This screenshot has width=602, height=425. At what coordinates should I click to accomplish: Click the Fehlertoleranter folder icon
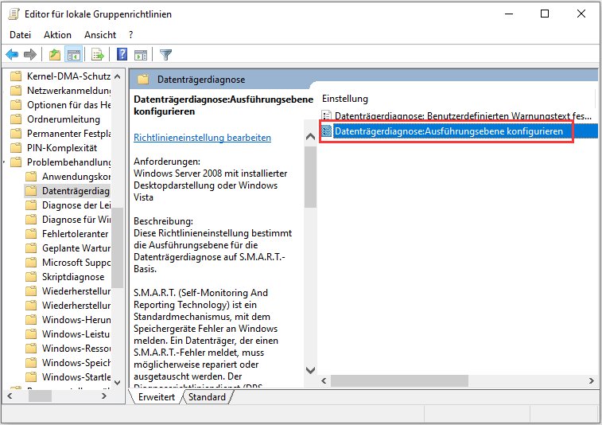(x=31, y=234)
